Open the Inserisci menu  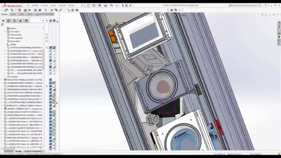click(x=53, y=5)
